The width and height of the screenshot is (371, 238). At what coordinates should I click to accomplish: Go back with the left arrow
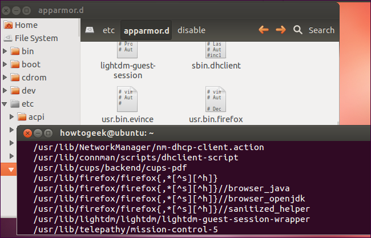coord(263,30)
